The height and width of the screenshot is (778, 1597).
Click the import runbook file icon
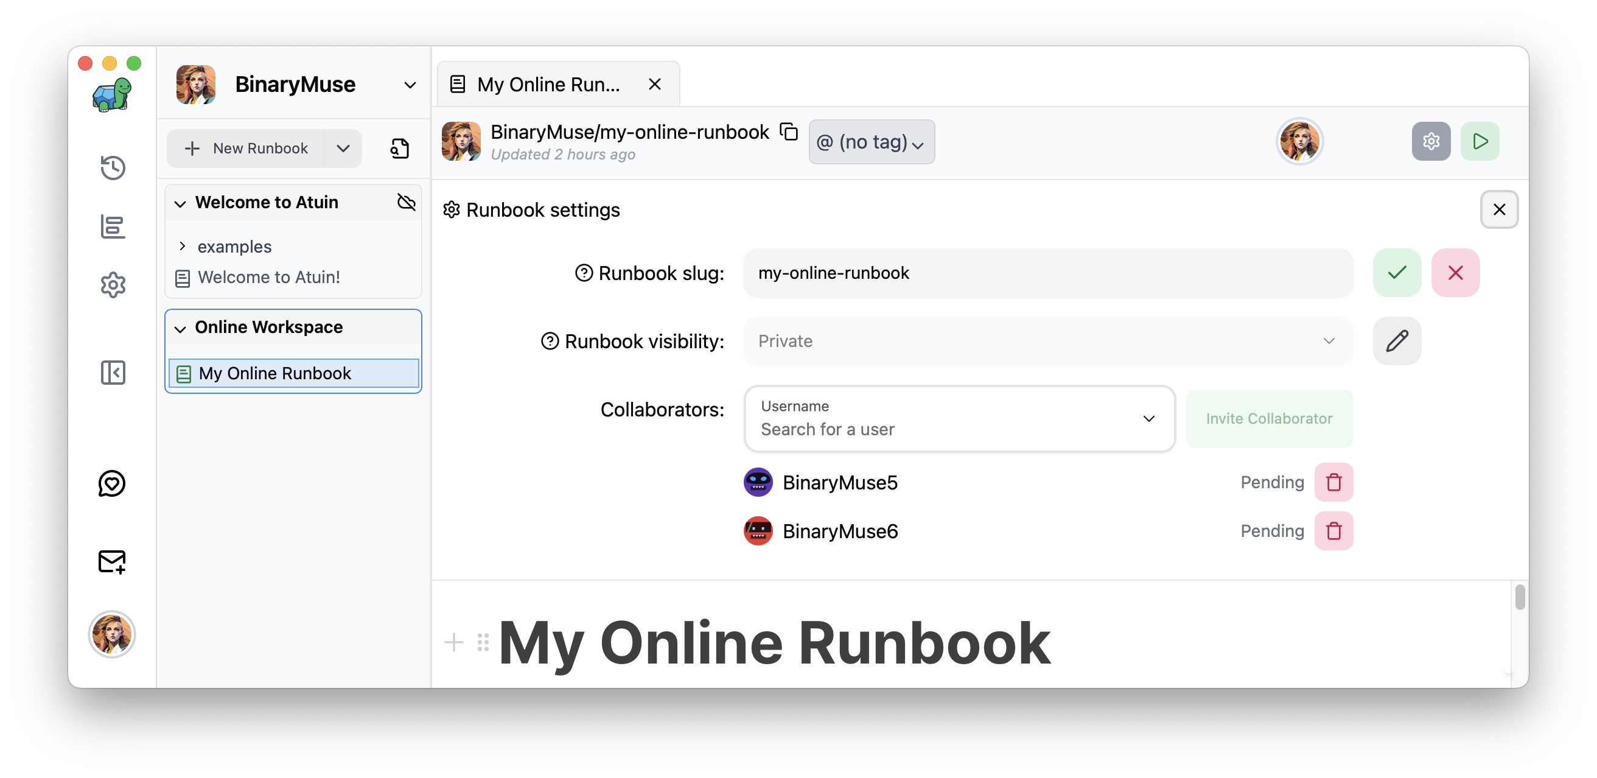point(400,149)
